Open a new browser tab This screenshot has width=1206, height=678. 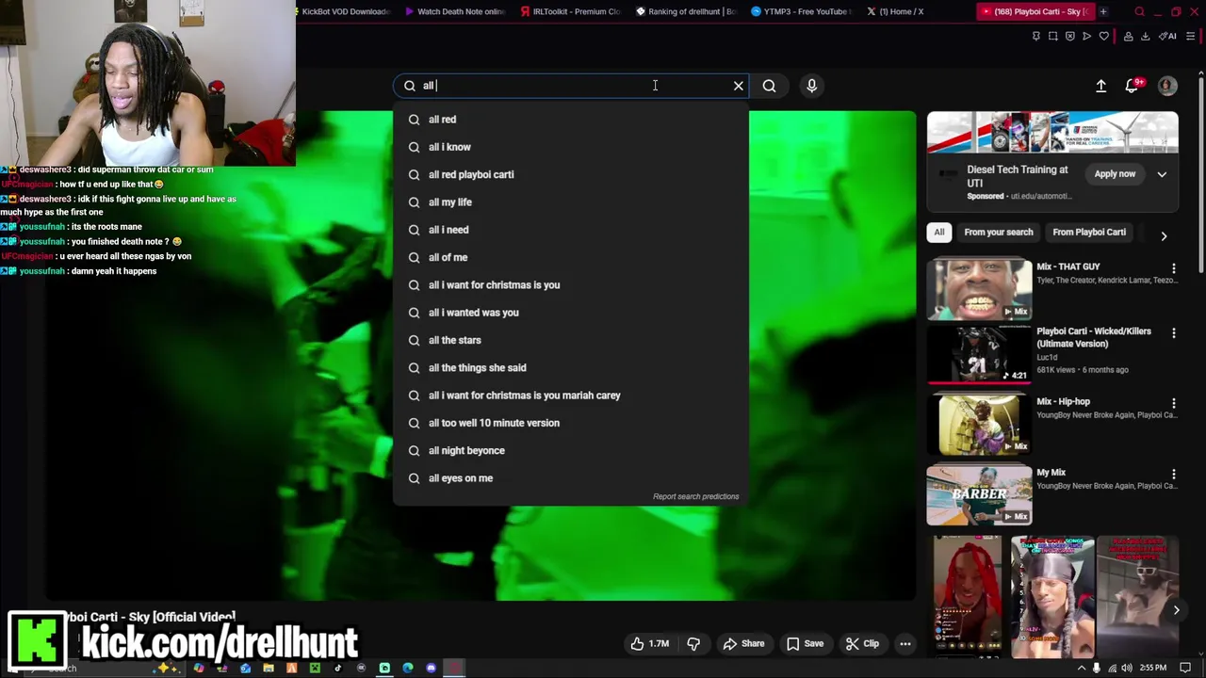pos(1103,11)
